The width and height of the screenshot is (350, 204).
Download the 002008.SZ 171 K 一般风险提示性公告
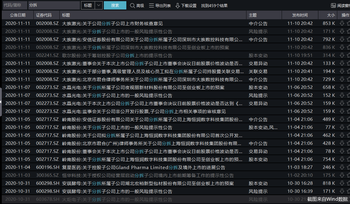click(x=342, y=31)
